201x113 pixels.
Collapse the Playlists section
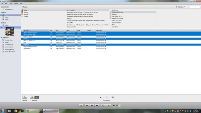[2, 38]
